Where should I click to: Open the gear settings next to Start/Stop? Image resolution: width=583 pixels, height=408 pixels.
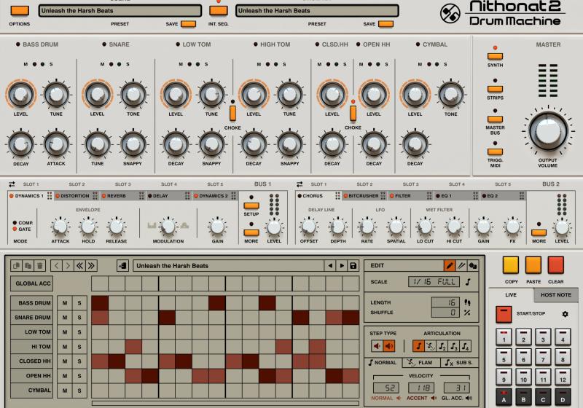pos(564,314)
